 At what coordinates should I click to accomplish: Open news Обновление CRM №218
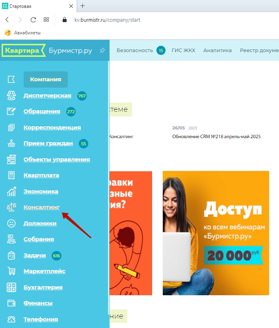point(216,137)
